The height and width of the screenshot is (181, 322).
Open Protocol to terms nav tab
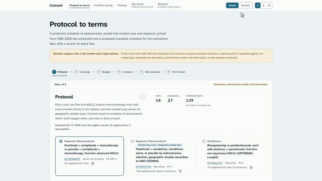pyautogui.click(x=80, y=6)
